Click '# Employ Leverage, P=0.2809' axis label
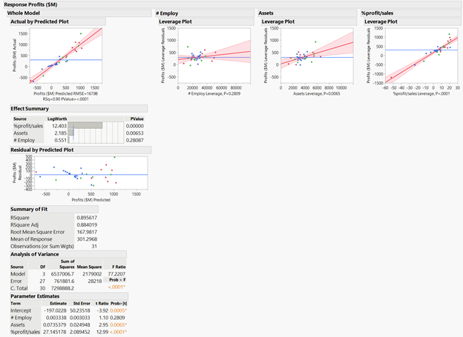The width and height of the screenshot is (463, 337). tap(214, 94)
